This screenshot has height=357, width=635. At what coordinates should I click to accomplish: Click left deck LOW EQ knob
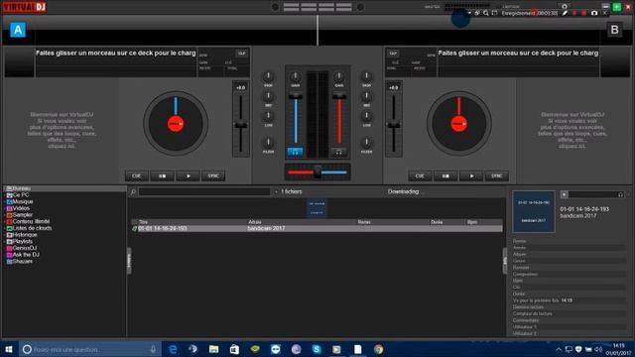pos(268,116)
